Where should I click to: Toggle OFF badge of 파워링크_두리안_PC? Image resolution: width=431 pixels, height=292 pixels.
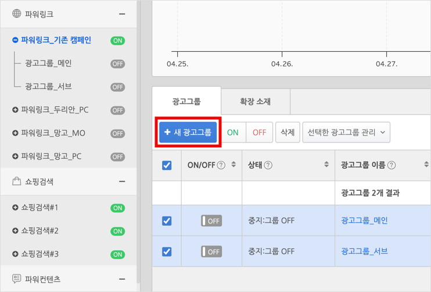click(x=118, y=111)
